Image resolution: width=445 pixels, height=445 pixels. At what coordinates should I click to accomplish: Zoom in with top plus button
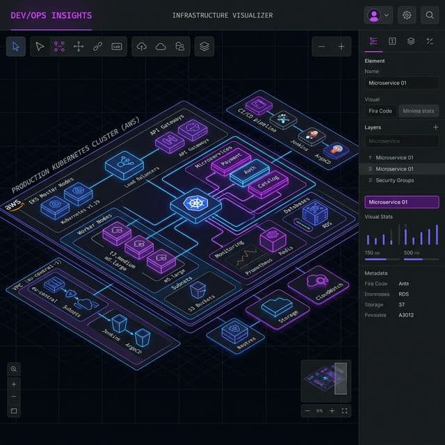pos(341,47)
